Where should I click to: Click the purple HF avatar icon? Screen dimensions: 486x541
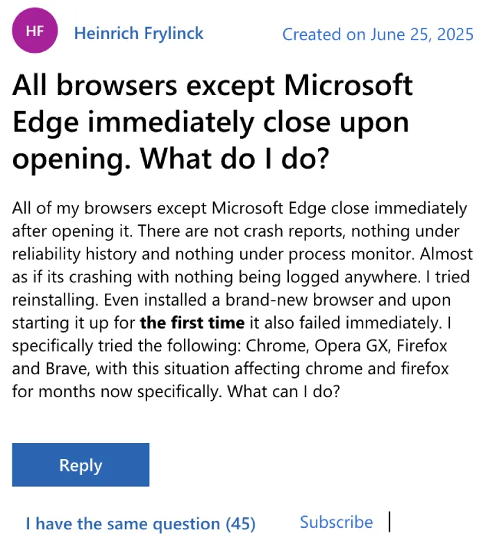tap(35, 31)
